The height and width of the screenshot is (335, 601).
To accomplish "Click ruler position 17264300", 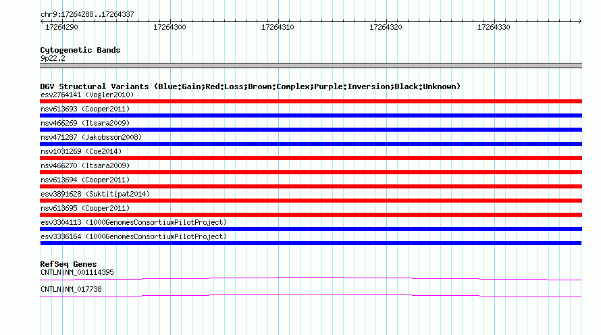I will coord(169,27).
